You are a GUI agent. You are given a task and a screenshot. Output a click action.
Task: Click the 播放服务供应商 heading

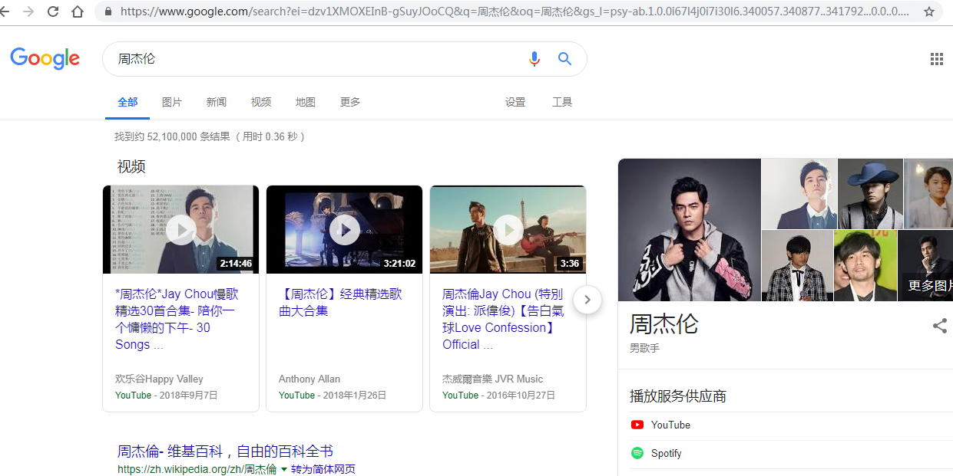point(678,396)
